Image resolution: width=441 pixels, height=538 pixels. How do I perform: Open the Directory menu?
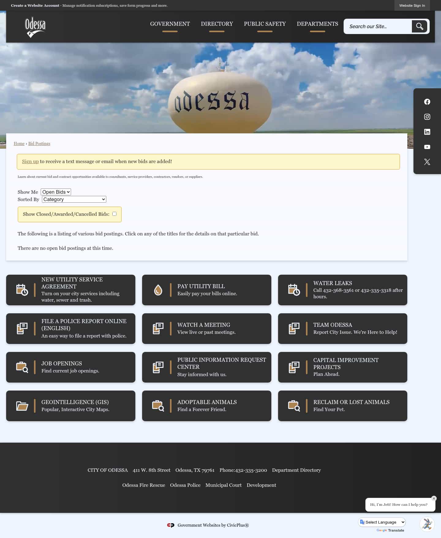point(217,24)
